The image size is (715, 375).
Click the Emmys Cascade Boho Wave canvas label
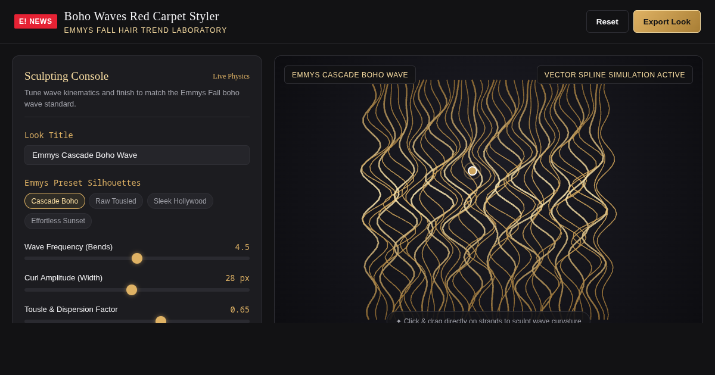[350, 75]
